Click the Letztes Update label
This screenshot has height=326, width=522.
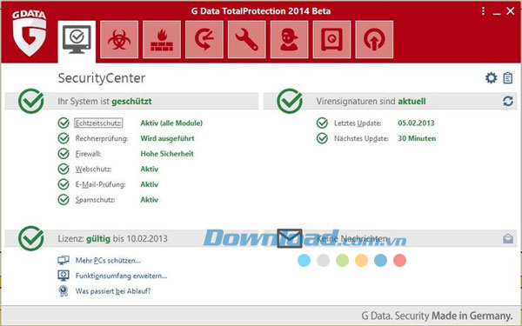click(x=358, y=123)
